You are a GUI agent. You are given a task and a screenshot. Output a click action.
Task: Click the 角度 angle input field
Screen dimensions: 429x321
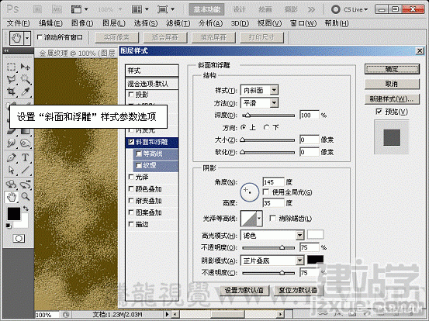[273, 182]
